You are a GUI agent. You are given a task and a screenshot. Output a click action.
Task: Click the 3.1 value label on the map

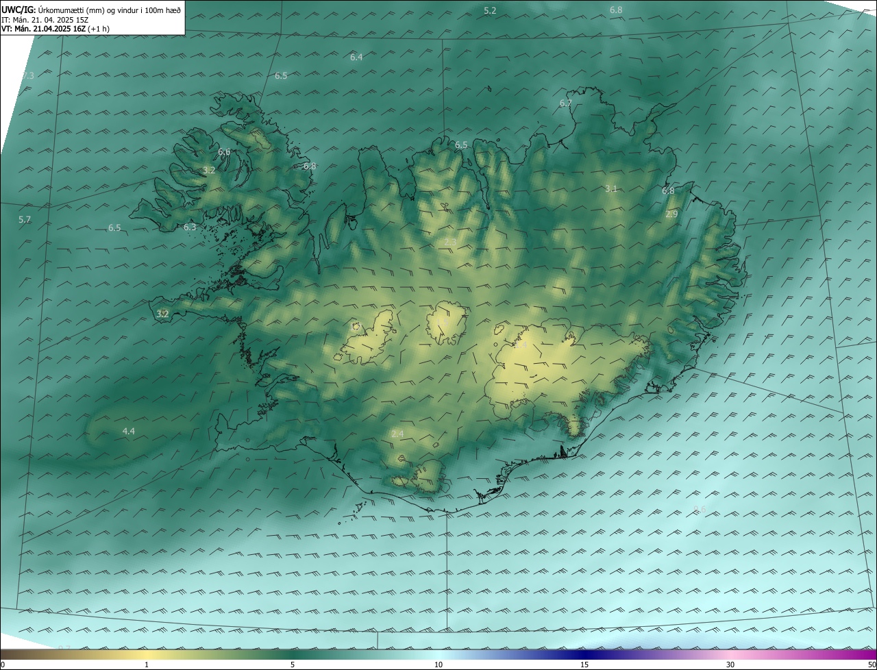(x=611, y=188)
